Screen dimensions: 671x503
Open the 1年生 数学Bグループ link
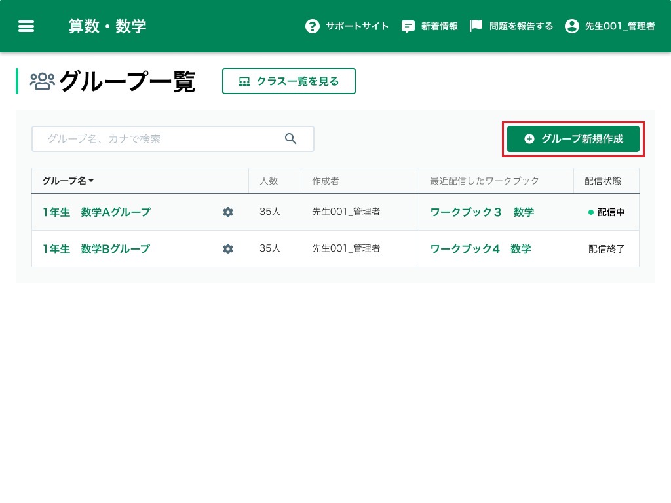96,249
